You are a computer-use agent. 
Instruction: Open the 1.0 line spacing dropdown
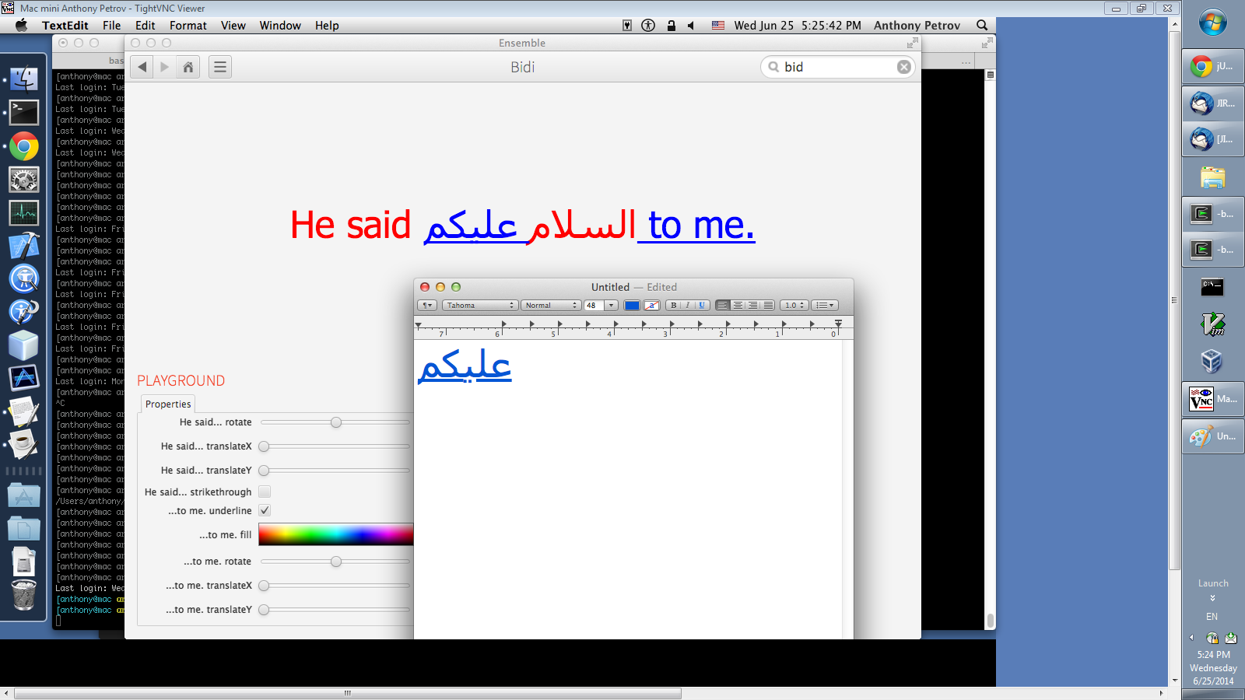[x=794, y=306]
